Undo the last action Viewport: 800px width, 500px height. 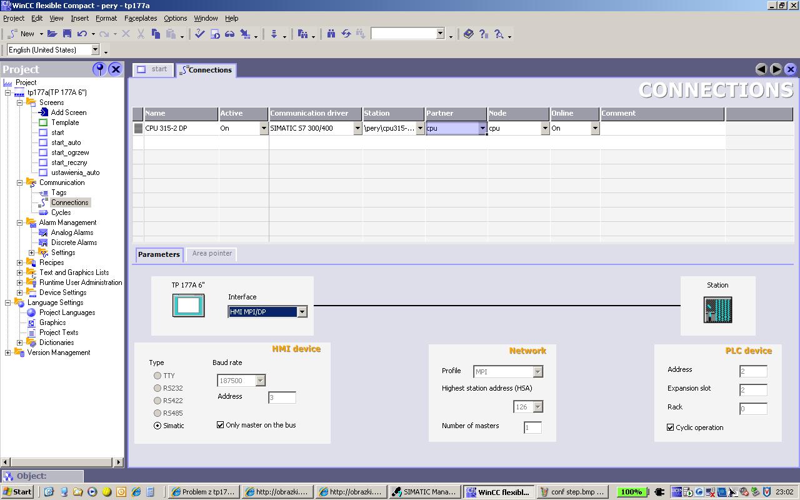[82, 34]
